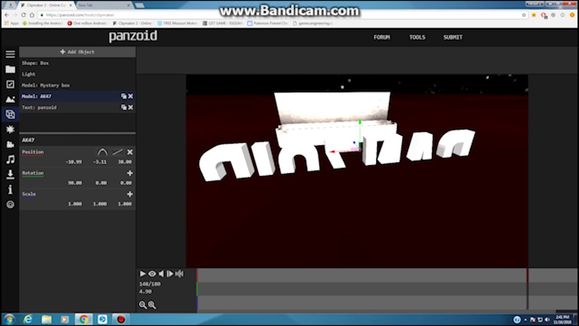Click the Position Y value -3.11

100,162
